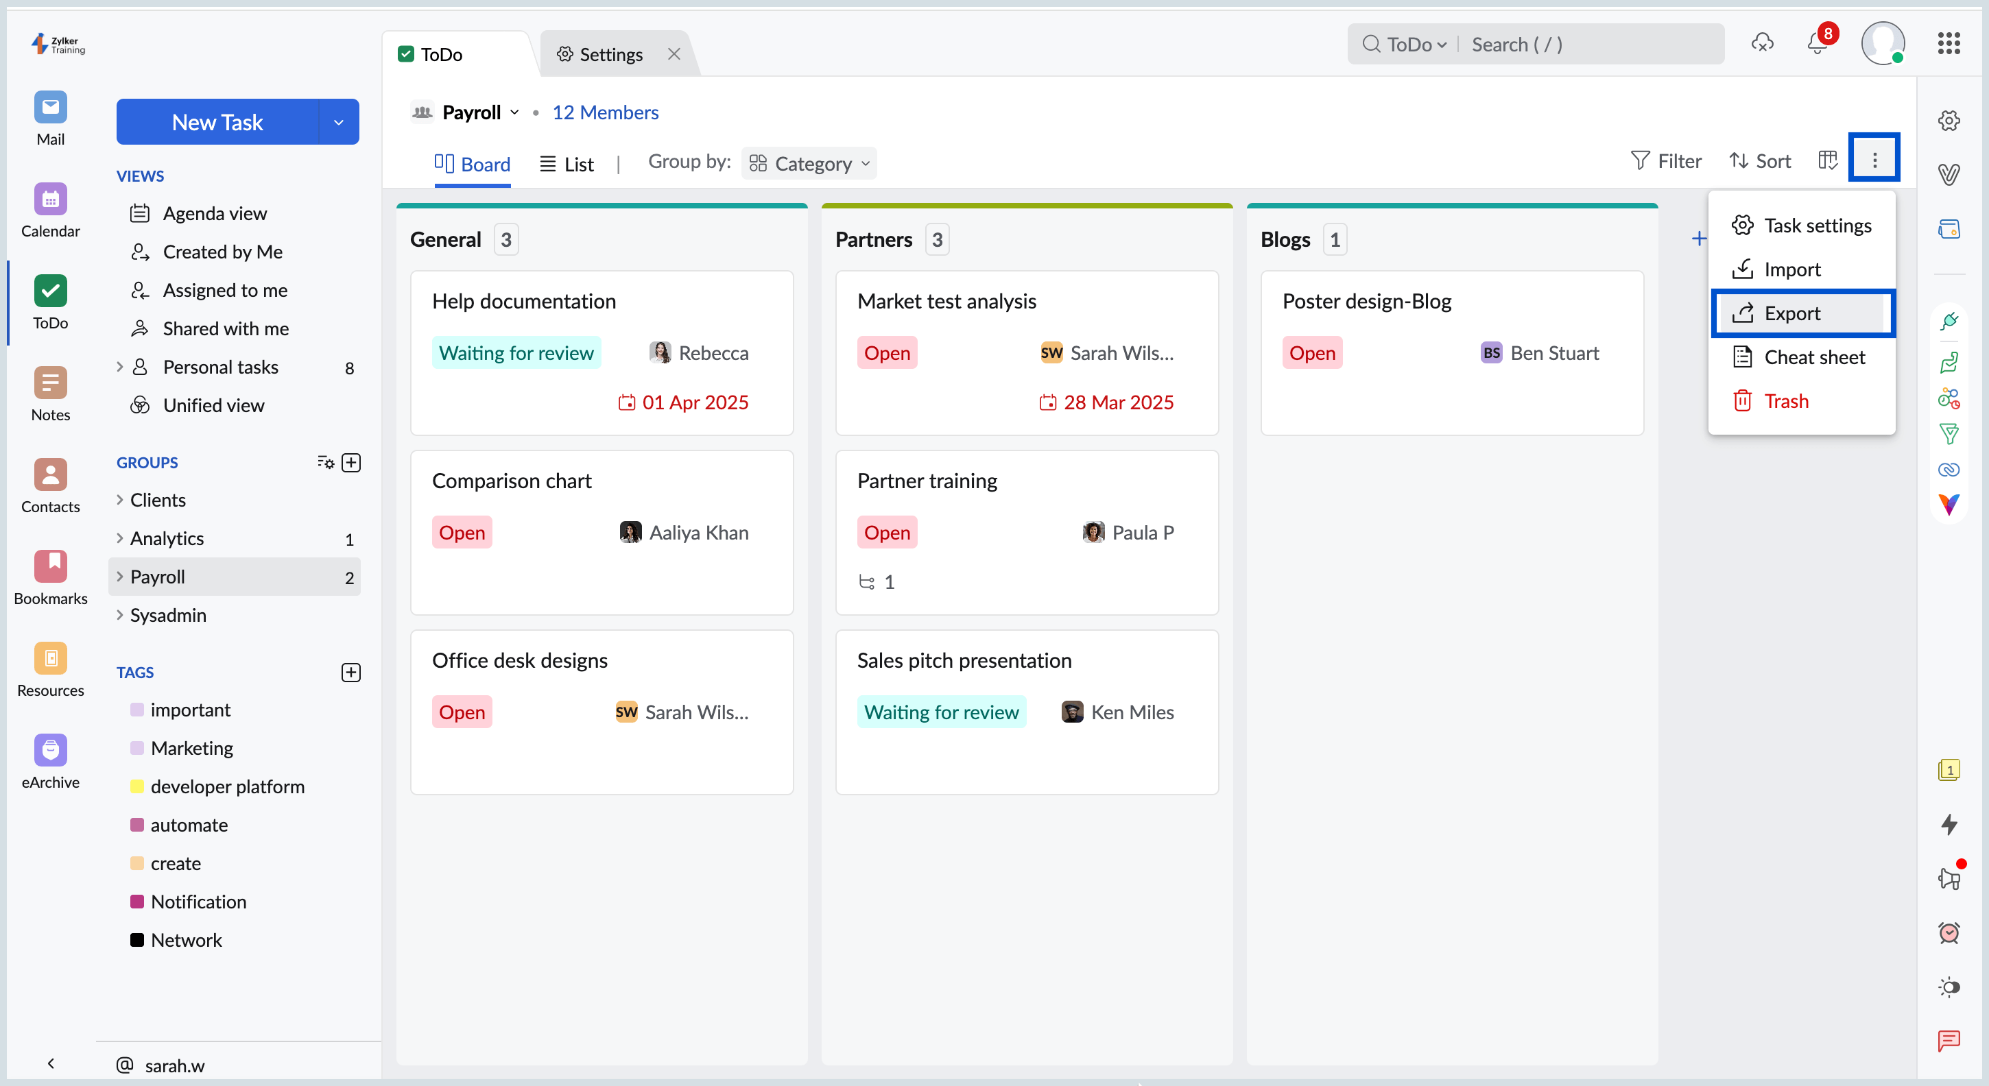The image size is (1989, 1086).
Task: Switch to the Settings tab
Action: coord(610,54)
